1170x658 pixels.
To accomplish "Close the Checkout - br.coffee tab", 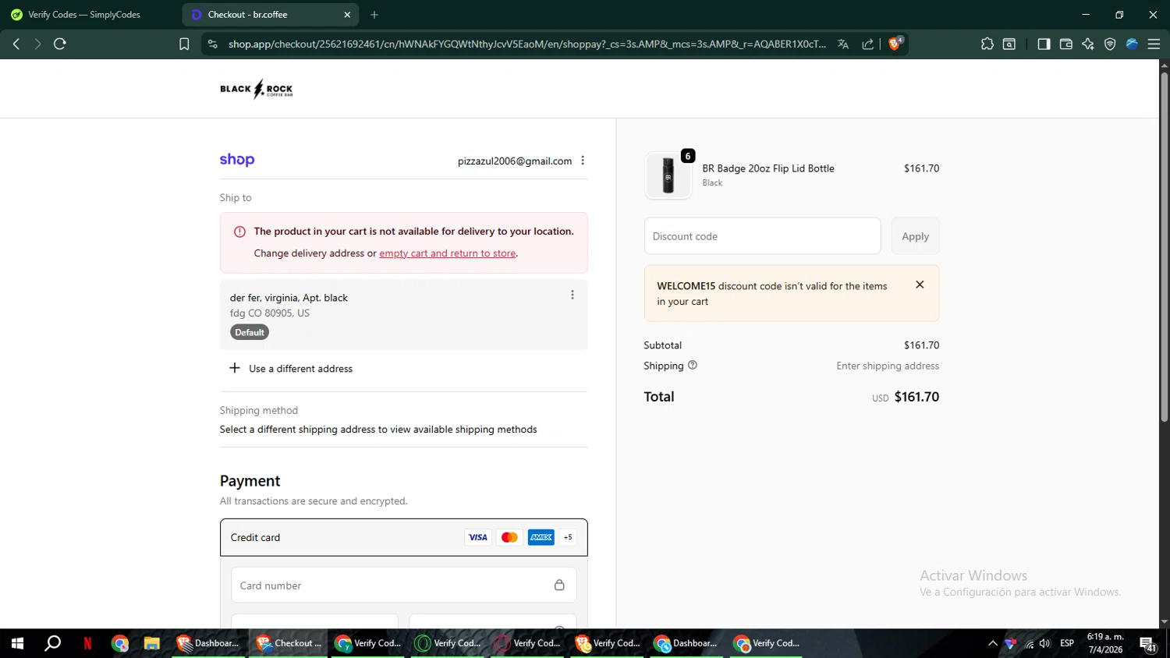I will pos(347,15).
